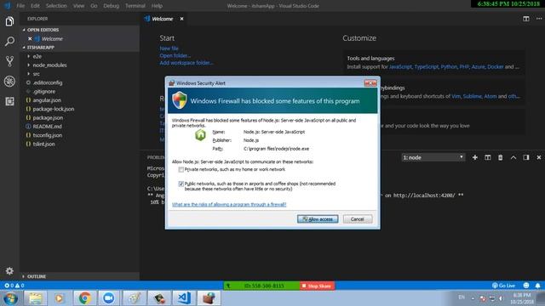Add a new terminal with plus icon
The height and width of the screenshot is (306, 545).
point(475,157)
